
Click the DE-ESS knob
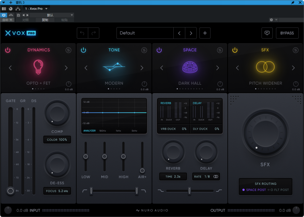pyautogui.click(x=57, y=165)
